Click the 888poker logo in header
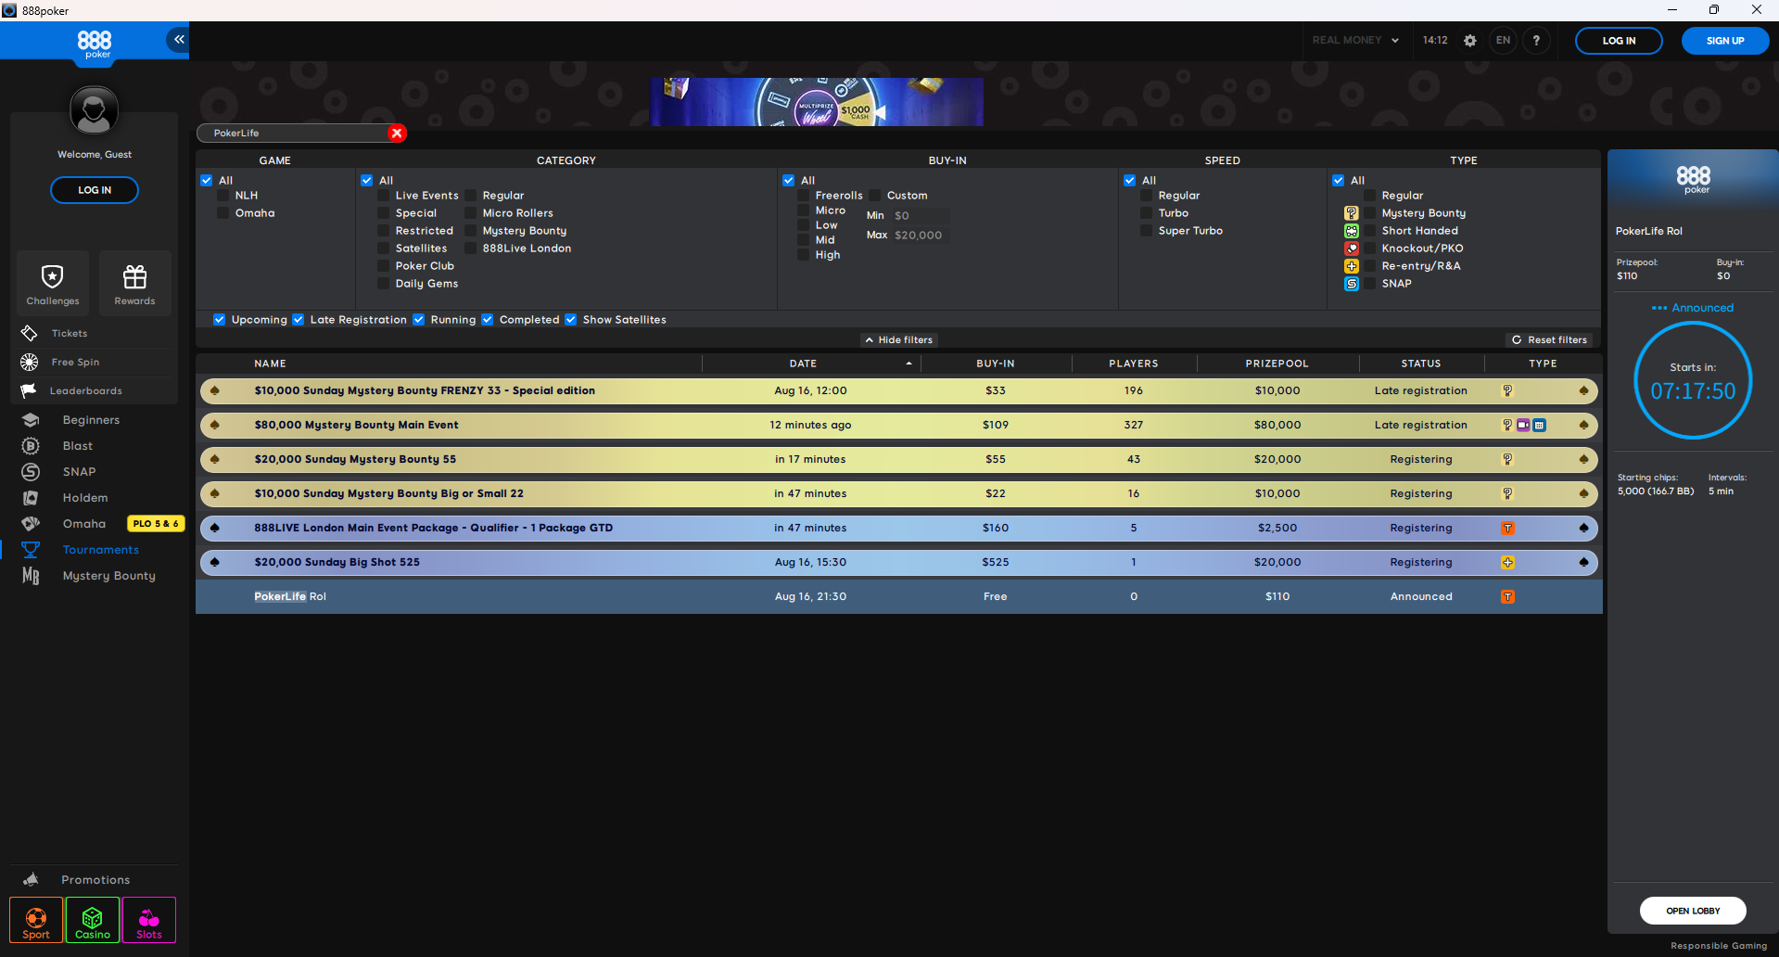Screen dimensions: 1779x957 [x=95, y=44]
